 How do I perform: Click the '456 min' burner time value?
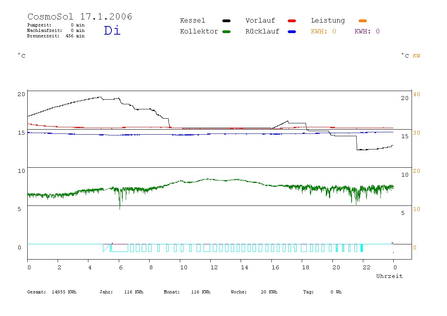(x=75, y=36)
